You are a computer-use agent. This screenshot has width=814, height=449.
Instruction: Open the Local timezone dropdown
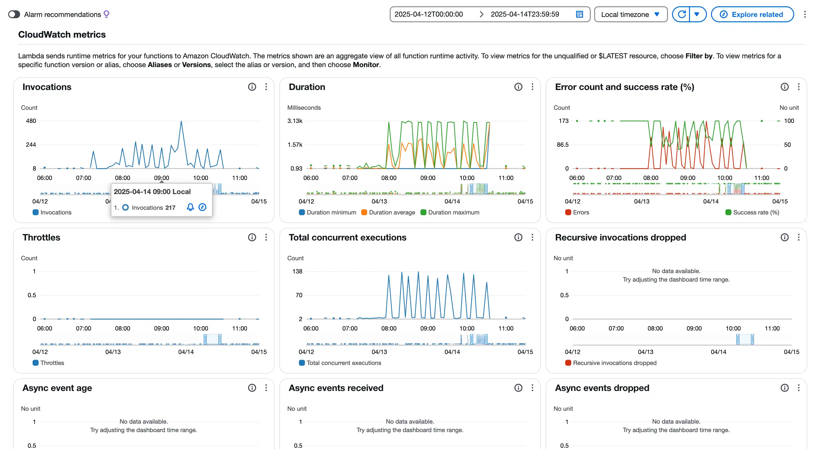click(630, 14)
